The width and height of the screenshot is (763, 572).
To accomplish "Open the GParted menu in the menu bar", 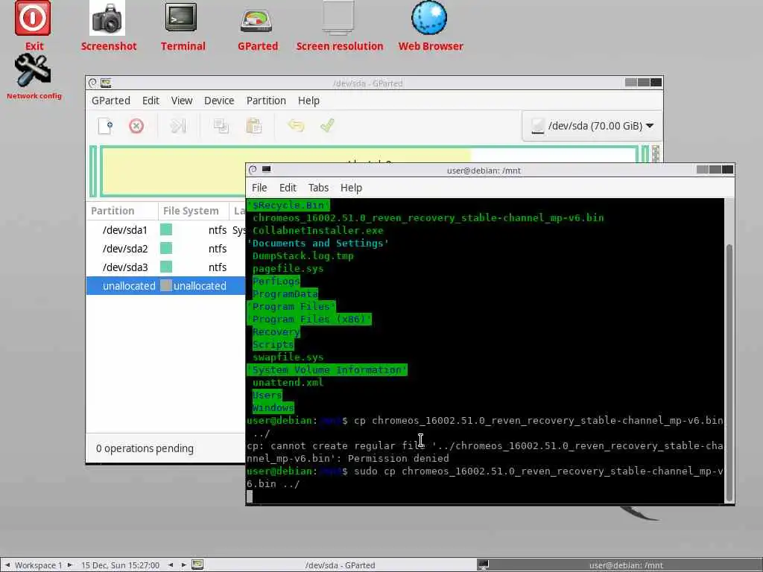I will click(x=111, y=101).
